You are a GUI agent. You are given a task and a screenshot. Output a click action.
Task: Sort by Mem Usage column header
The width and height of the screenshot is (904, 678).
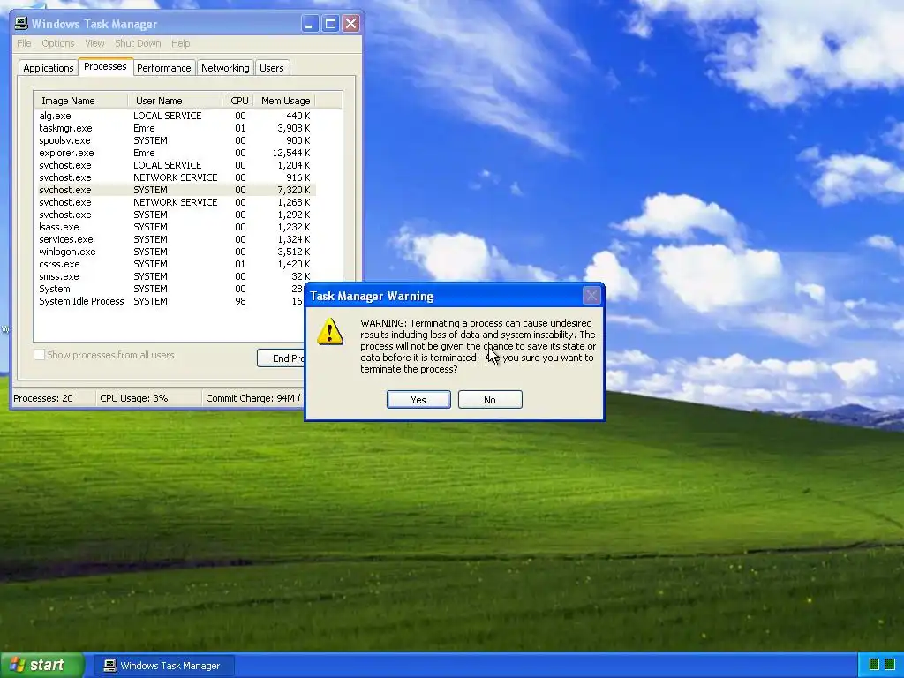click(285, 101)
